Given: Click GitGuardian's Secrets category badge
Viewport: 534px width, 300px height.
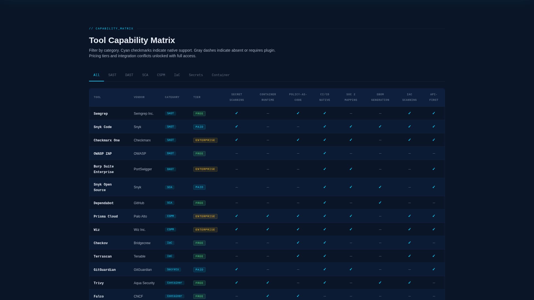Looking at the screenshot, I should [173, 269].
